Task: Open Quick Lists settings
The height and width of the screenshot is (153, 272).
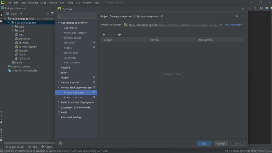Action: (x=70, y=57)
